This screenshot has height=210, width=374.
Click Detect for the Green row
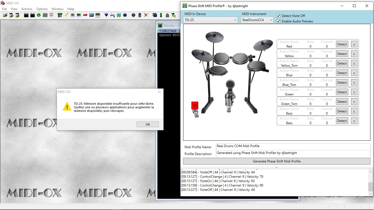[342, 92]
